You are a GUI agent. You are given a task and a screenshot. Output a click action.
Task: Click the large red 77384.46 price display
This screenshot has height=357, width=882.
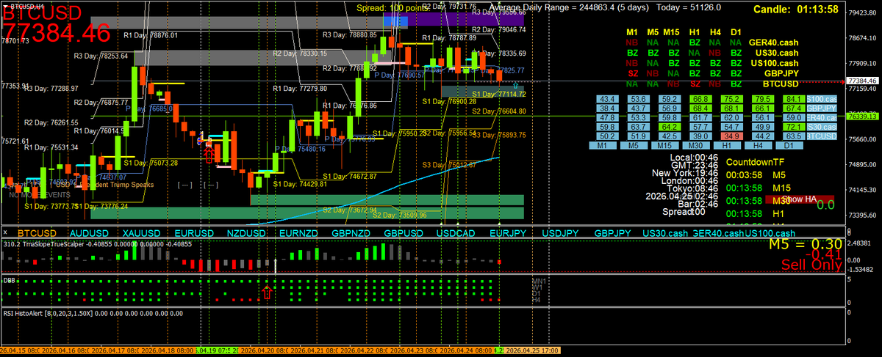[56, 32]
